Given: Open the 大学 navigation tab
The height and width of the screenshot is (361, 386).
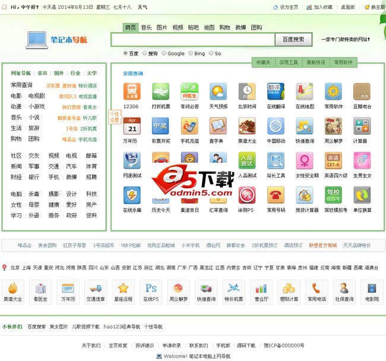Looking at the screenshot, I should click(92, 73).
